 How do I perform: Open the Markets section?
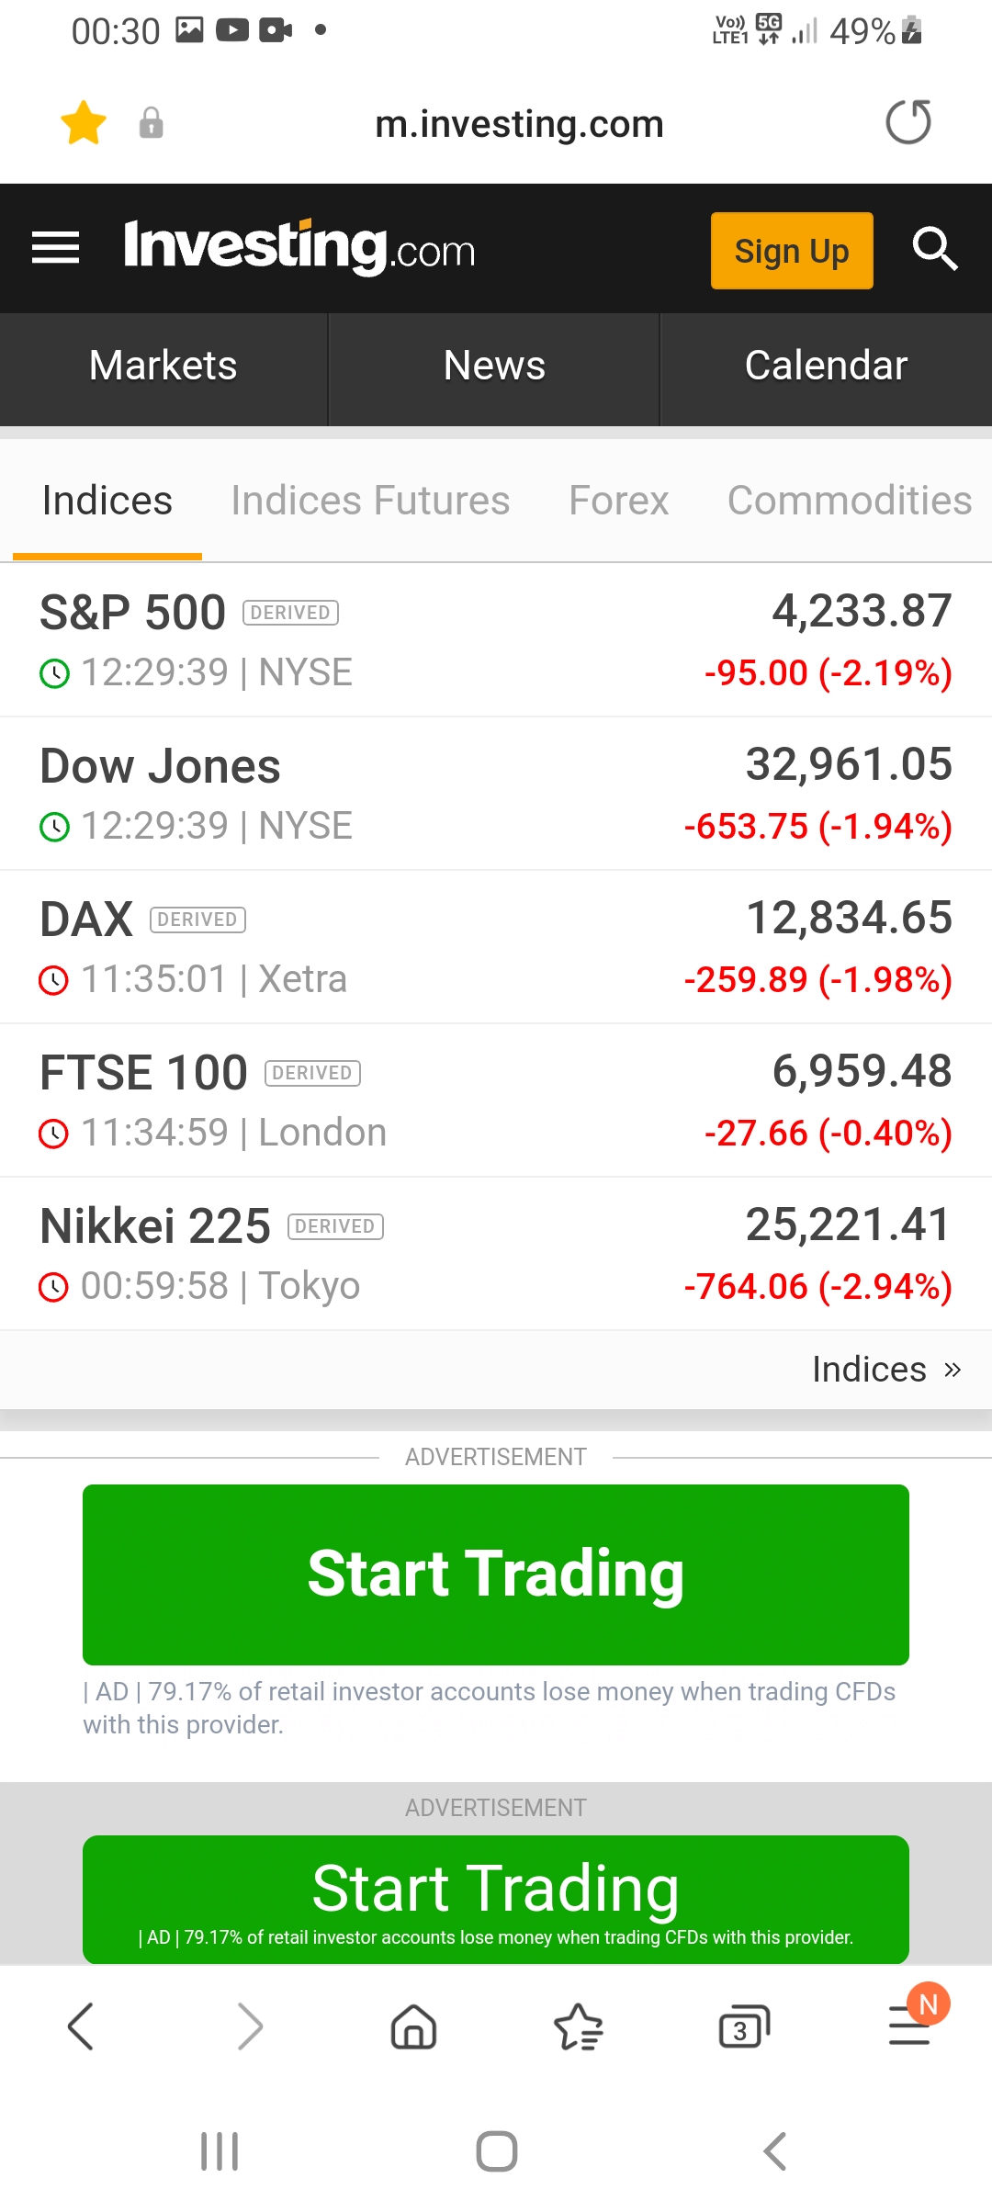coord(163,366)
